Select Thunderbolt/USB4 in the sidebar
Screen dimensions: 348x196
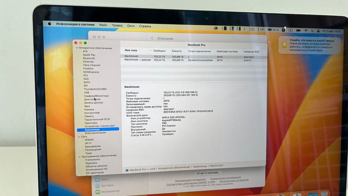pyautogui.click(x=95, y=89)
